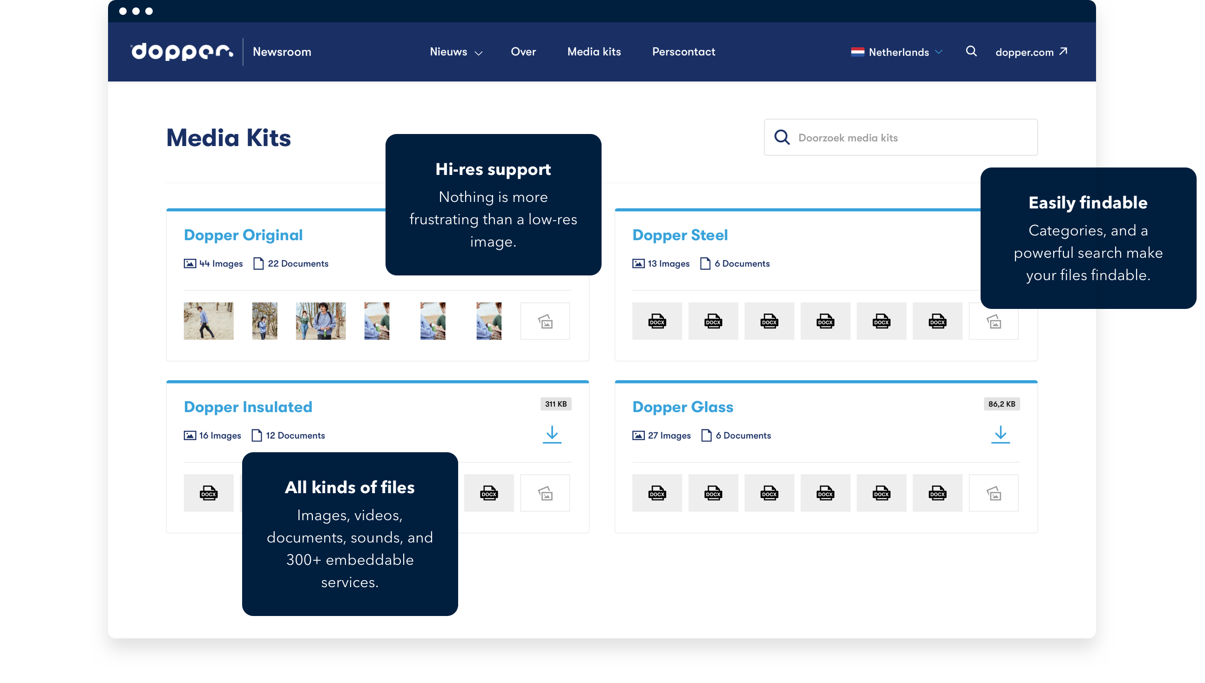Screen dimensions: 1205x683
Task: Download the Dopper Glass media kit
Action: coord(1000,434)
